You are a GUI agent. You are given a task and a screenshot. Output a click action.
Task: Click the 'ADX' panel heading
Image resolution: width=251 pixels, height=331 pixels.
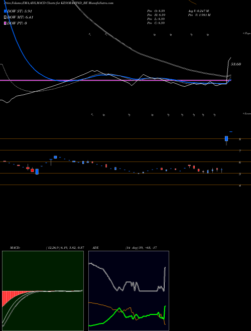click(x=95, y=248)
